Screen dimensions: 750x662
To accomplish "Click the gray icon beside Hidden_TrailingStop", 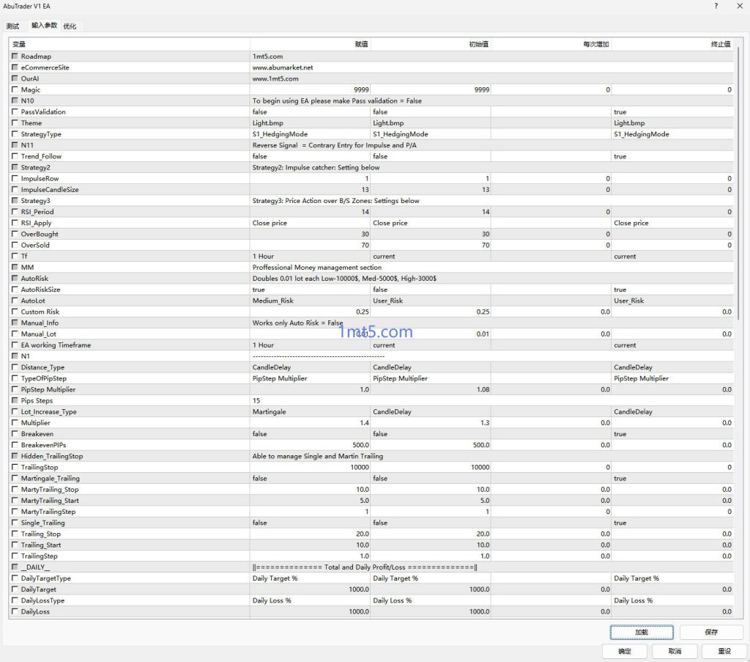I will [x=15, y=456].
